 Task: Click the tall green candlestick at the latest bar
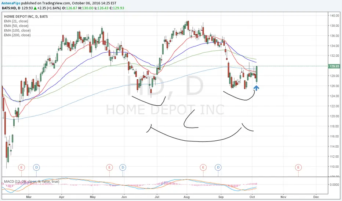[x=257, y=74]
